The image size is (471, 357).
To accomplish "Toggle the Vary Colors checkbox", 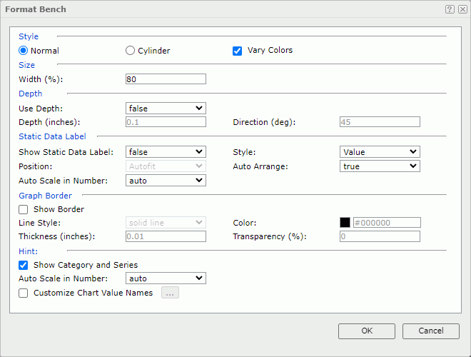I will 238,51.
